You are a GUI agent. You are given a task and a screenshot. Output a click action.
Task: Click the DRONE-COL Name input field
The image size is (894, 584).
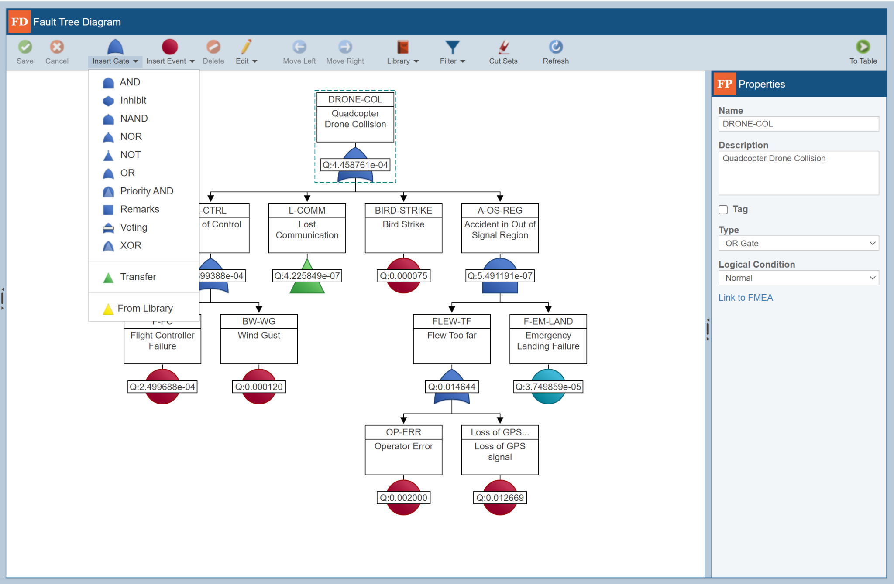point(798,124)
